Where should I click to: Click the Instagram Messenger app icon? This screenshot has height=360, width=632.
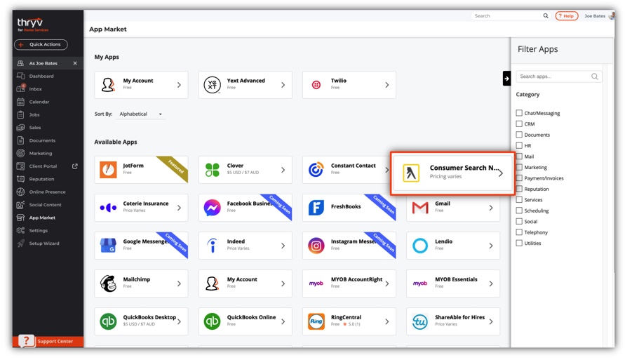click(316, 246)
